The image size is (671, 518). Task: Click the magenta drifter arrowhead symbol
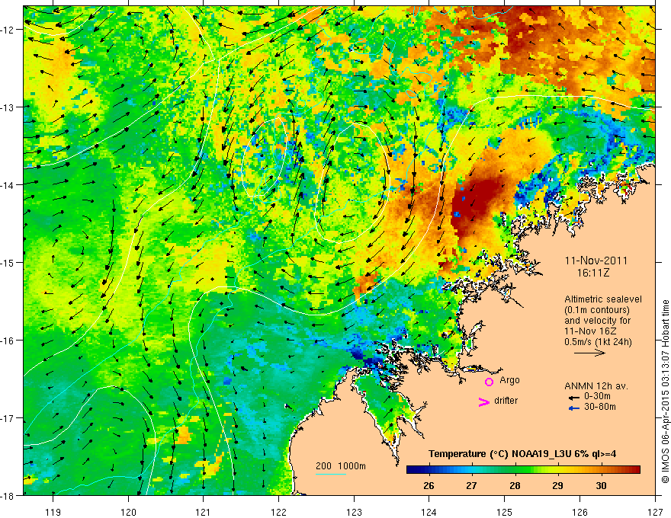pos(484,401)
